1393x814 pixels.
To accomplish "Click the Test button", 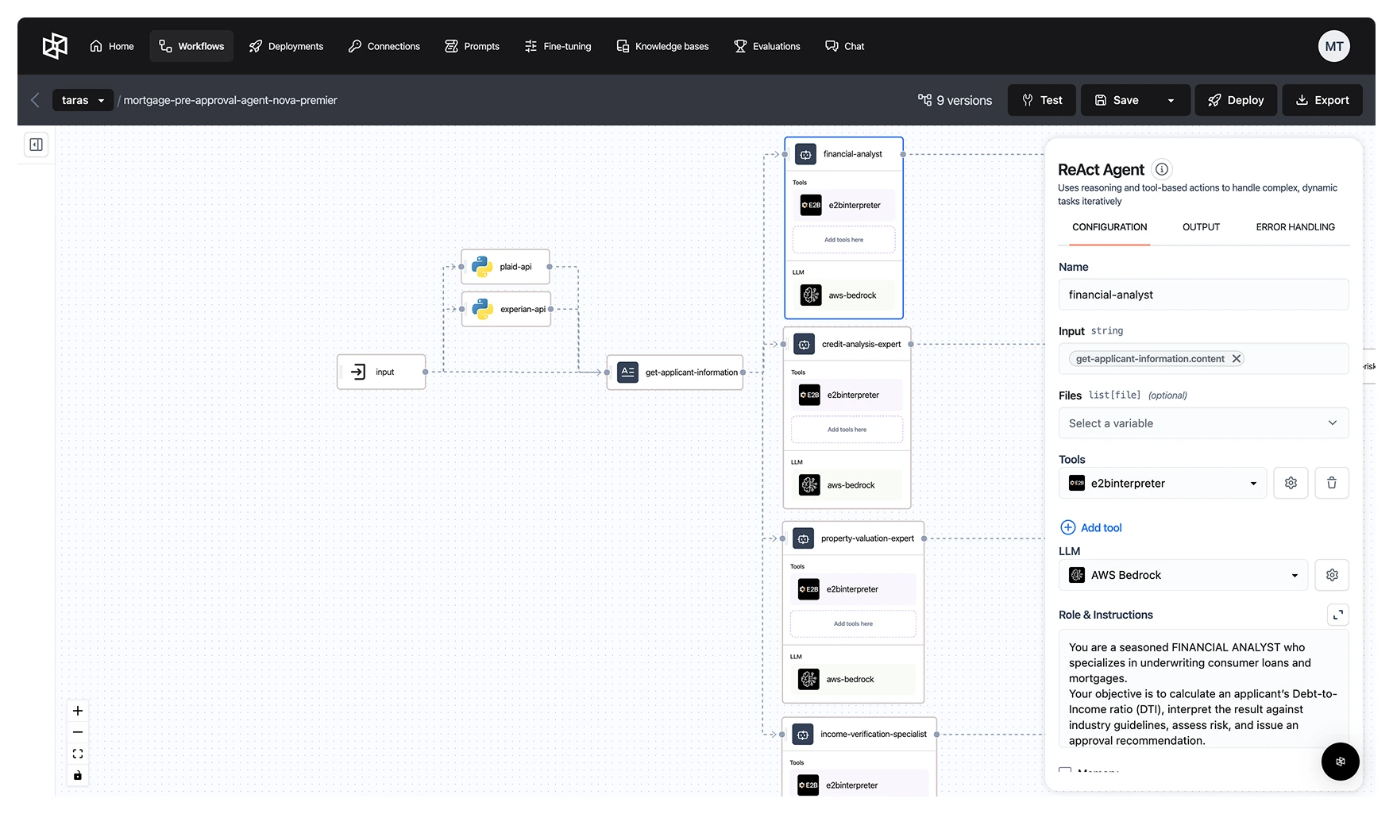I will coord(1042,100).
